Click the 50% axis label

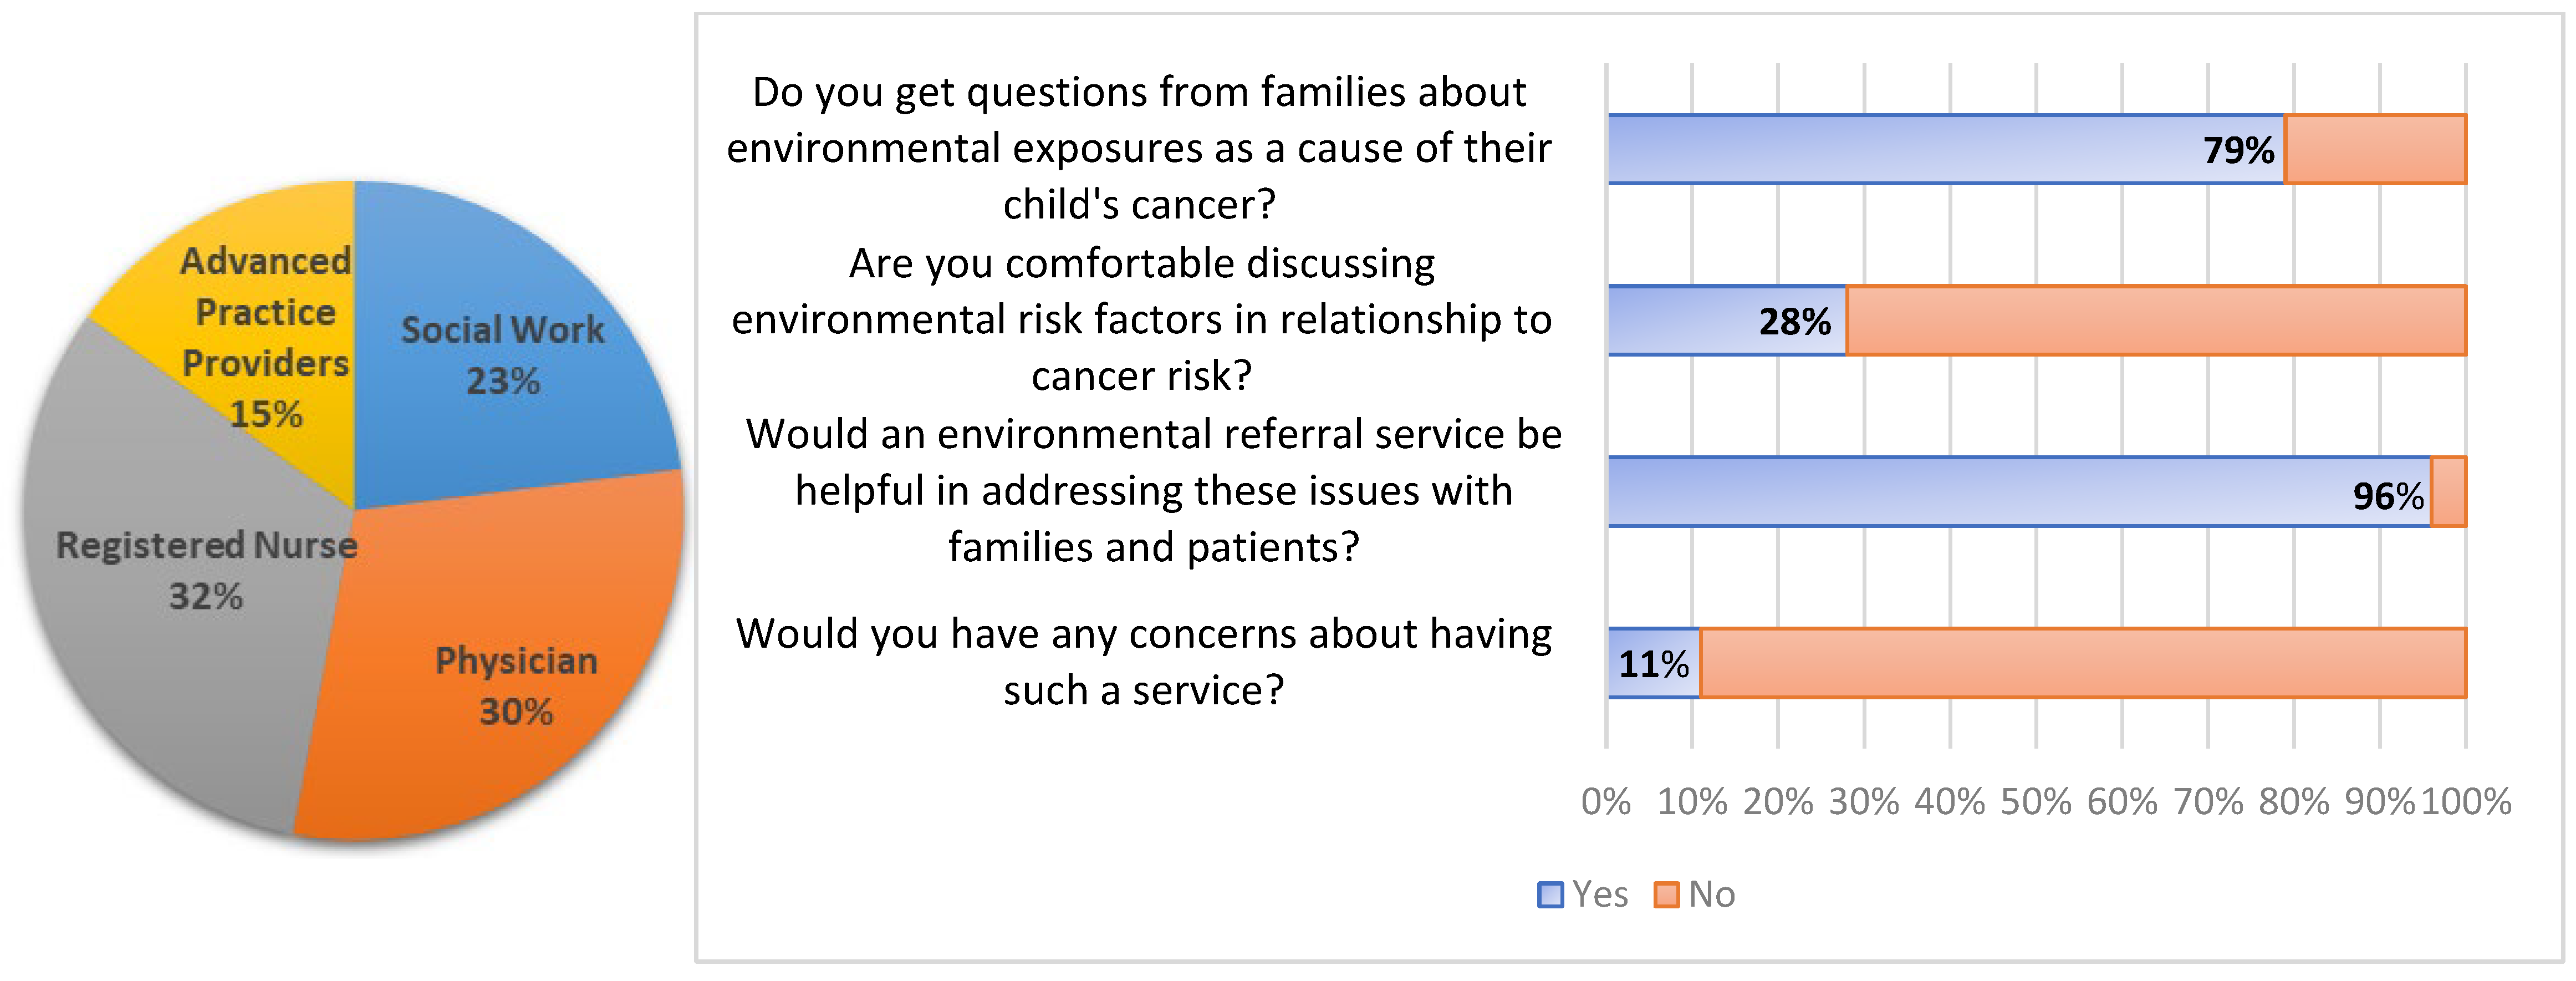click(2035, 801)
